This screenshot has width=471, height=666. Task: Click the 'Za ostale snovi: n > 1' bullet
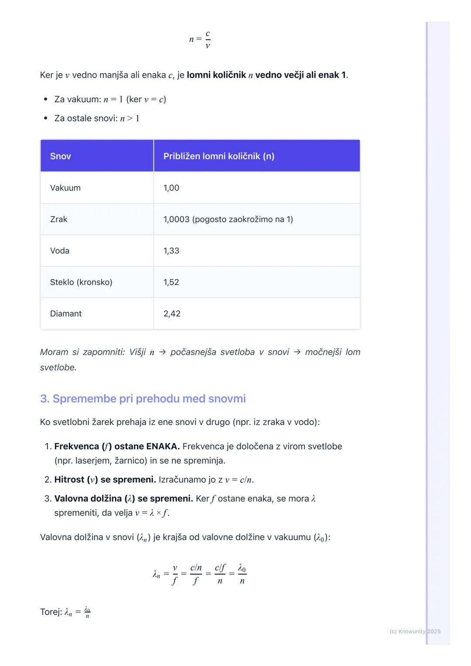[x=96, y=118]
